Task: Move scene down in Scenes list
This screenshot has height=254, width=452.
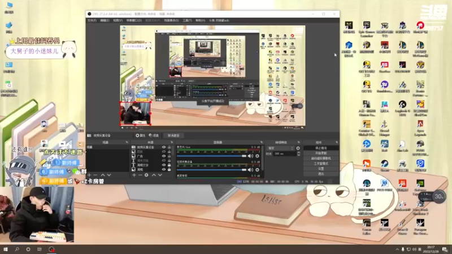Action: [x=109, y=175]
